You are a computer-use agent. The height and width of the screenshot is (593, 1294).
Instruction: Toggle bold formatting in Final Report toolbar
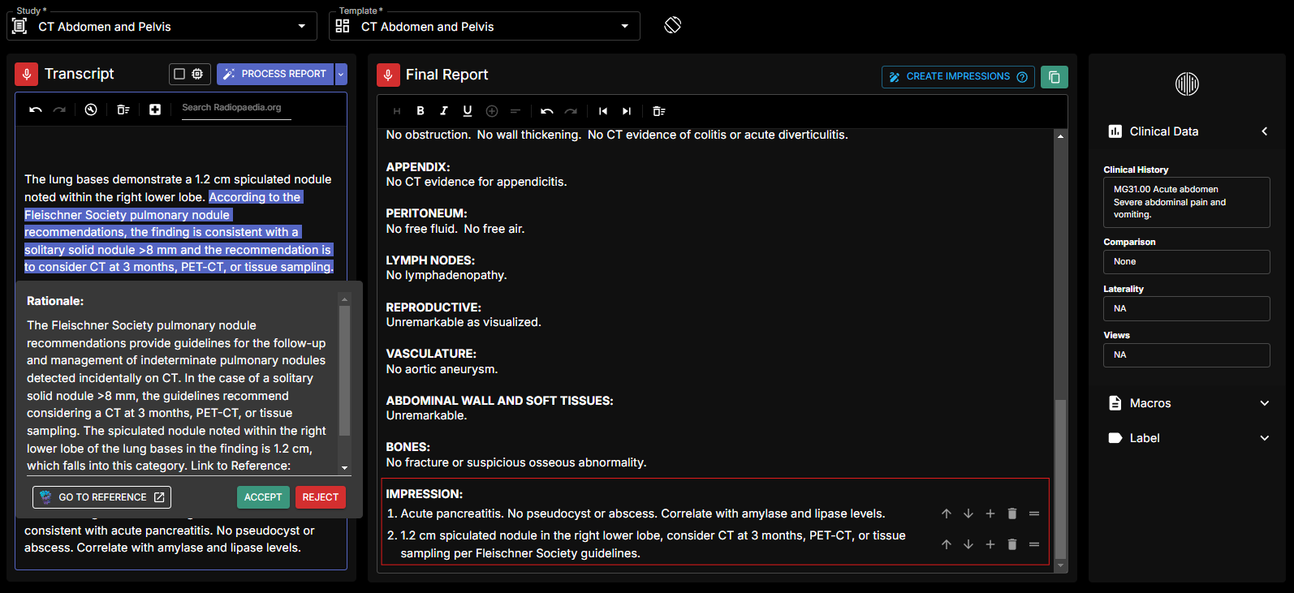coord(421,111)
